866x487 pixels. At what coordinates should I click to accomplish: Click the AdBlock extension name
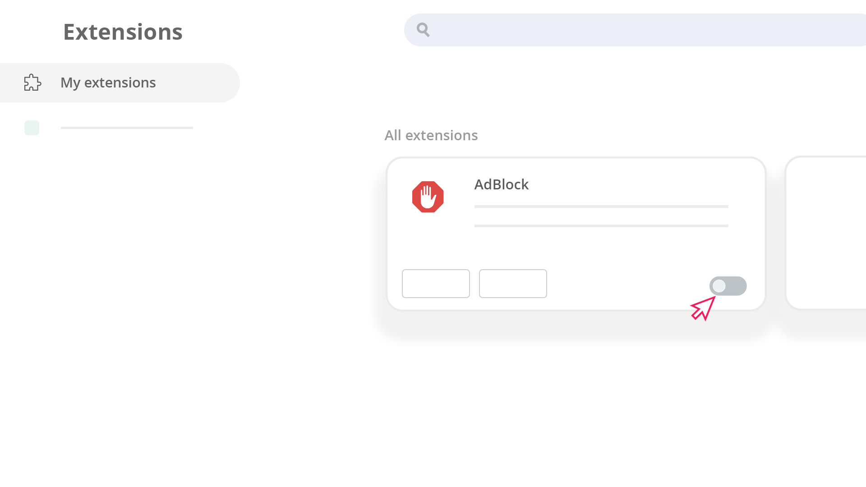point(501,184)
